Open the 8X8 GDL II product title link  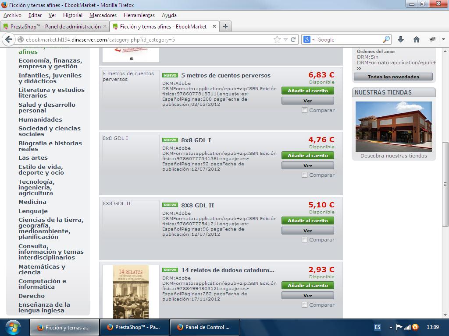coord(197,205)
